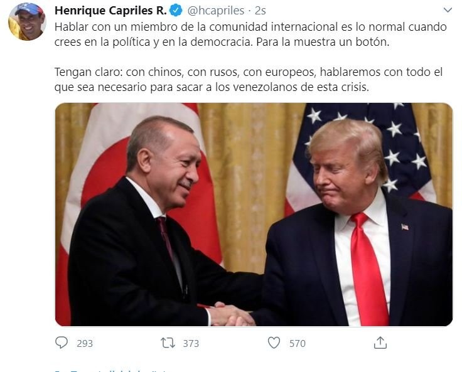Open the @hcapriles handle link
The height and width of the screenshot is (372, 462).
click(216, 11)
